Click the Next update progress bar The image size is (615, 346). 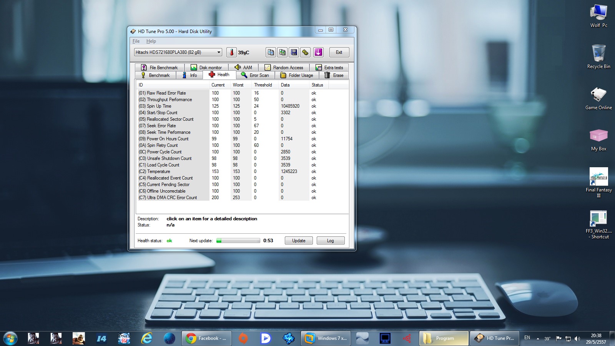(238, 241)
